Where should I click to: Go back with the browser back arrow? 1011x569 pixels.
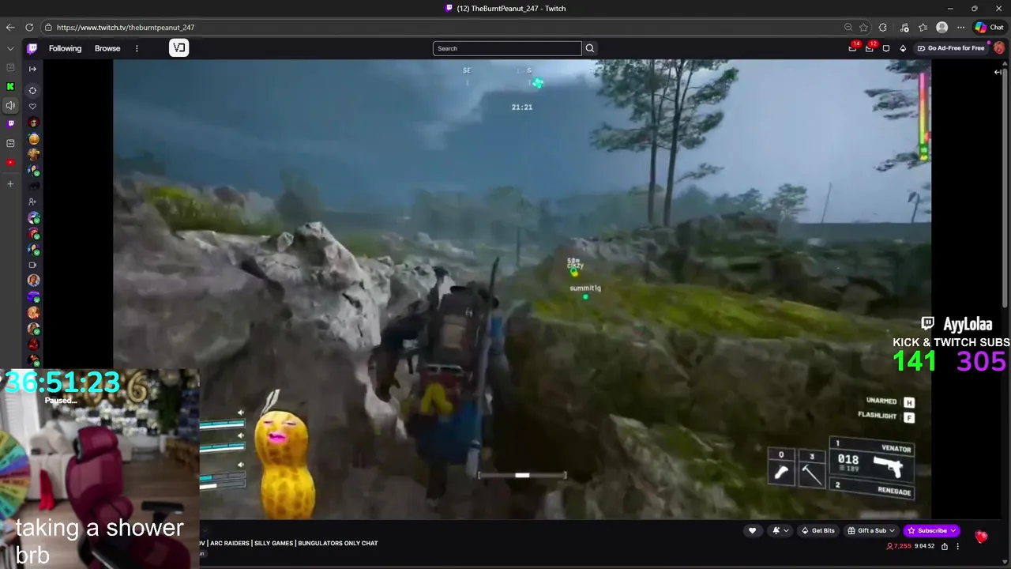pyautogui.click(x=10, y=27)
